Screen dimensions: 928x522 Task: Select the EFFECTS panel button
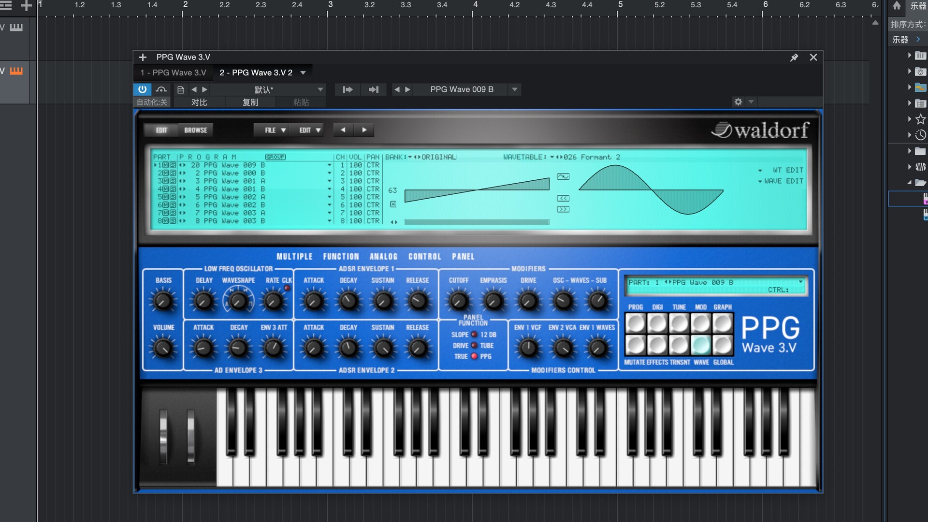[657, 345]
